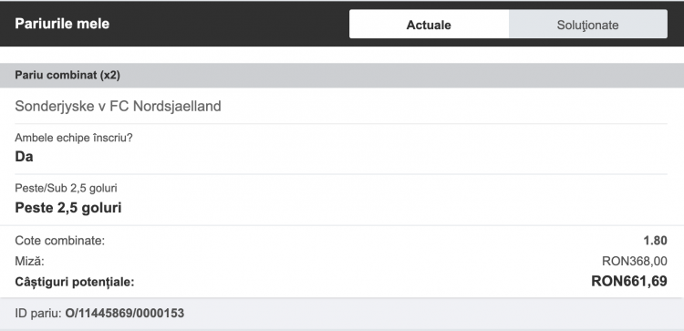
Task: Select the Peste 2,5 goluri selection
Action: [68, 208]
